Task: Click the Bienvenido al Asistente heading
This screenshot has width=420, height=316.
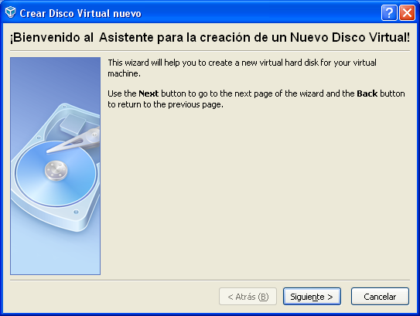Action: click(x=210, y=37)
